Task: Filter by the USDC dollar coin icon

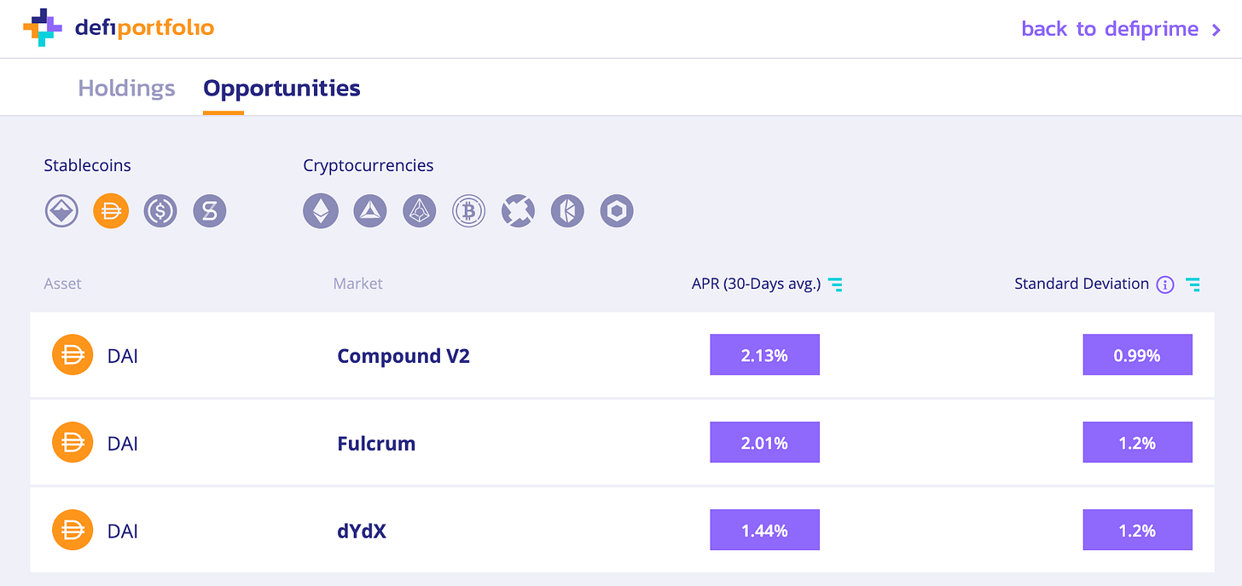Action: [160, 210]
